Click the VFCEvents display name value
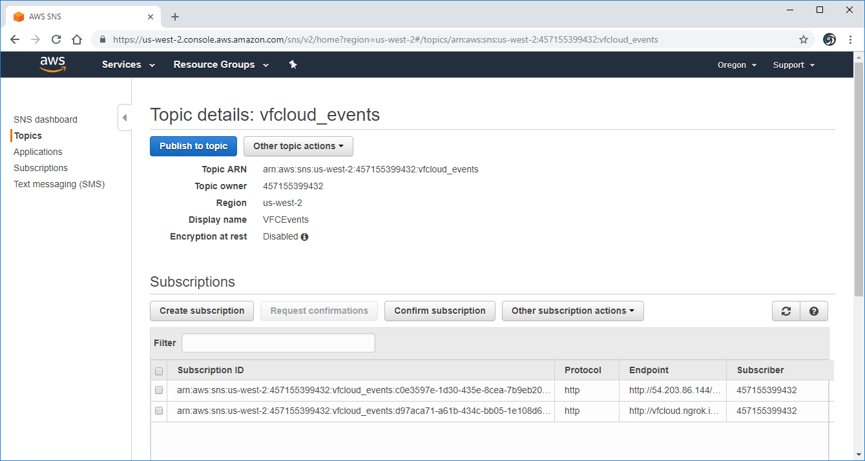The image size is (865, 461). pos(286,220)
